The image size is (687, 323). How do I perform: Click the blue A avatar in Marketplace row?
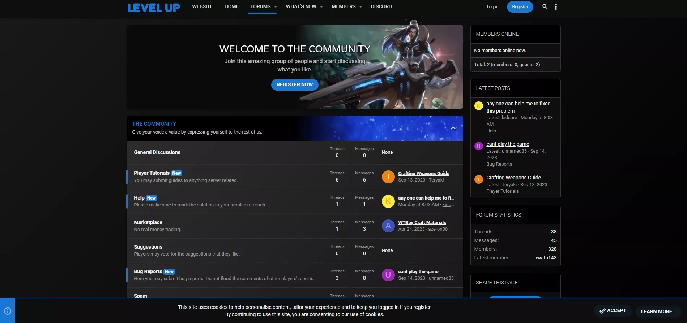point(388,226)
